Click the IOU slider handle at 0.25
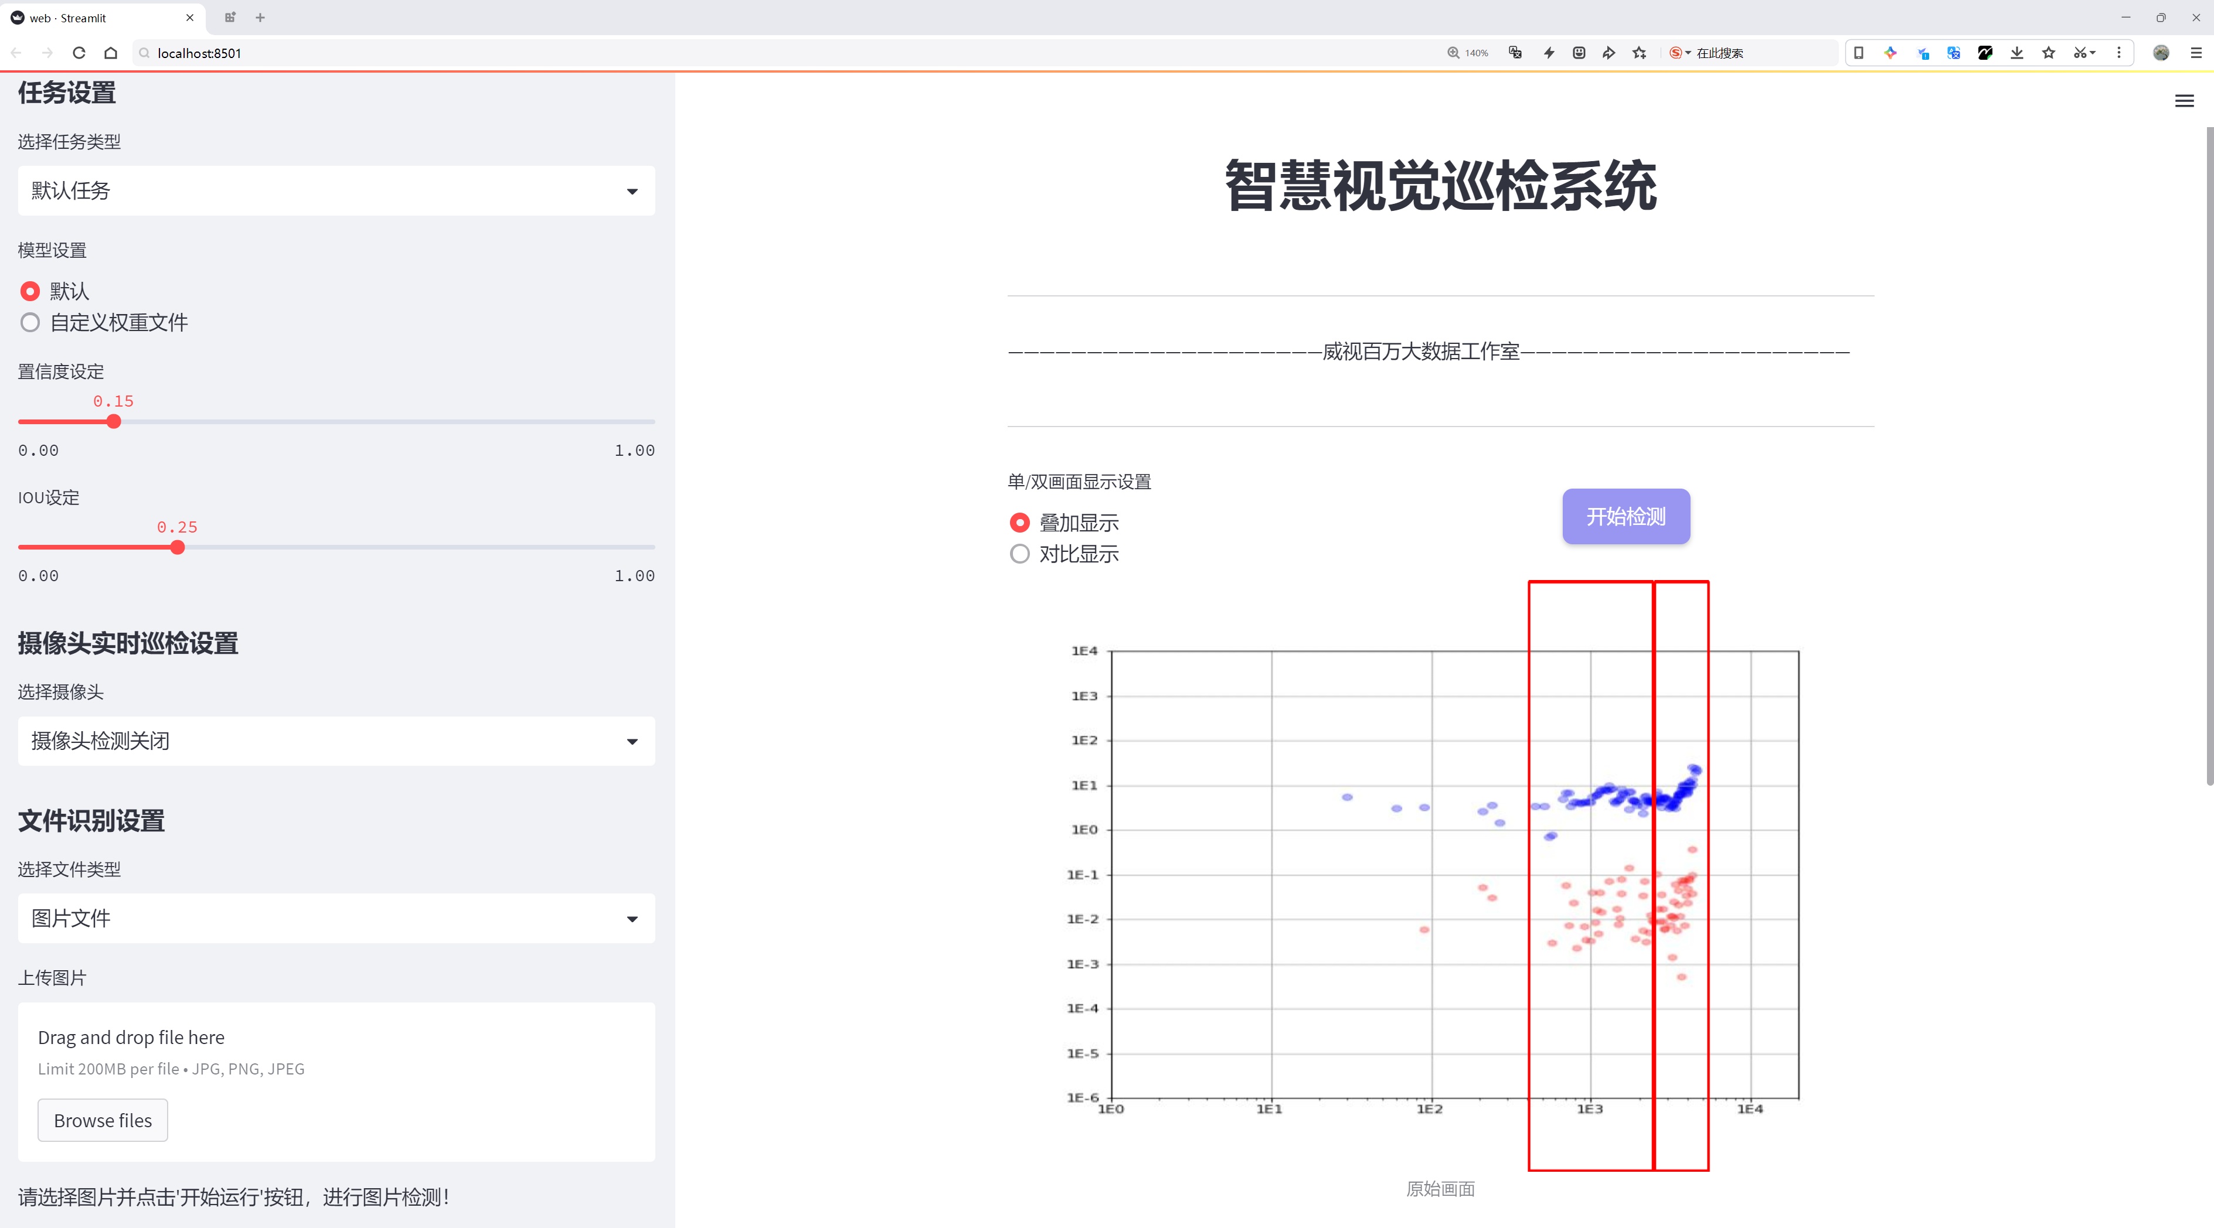Image resolution: width=2214 pixels, height=1228 pixels. tap(178, 548)
